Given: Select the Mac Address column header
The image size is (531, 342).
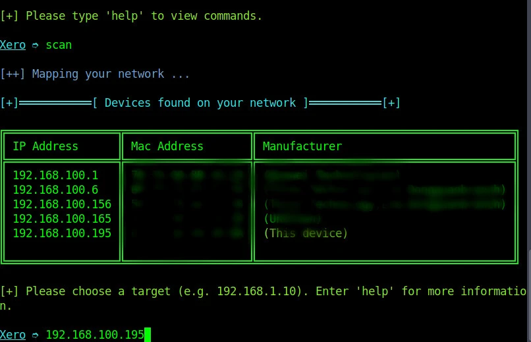Looking at the screenshot, I should [167, 146].
